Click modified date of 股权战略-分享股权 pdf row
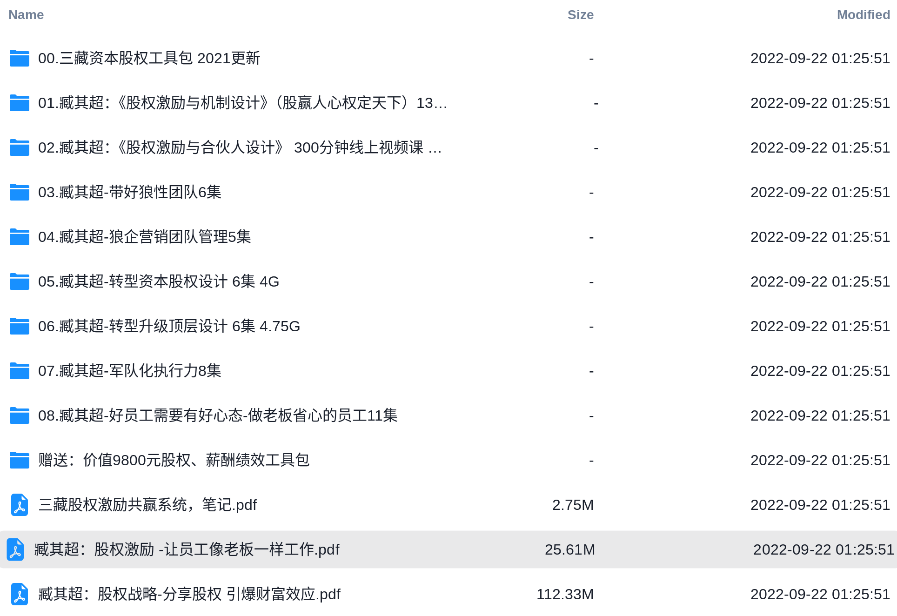This screenshot has width=897, height=616. (x=820, y=594)
